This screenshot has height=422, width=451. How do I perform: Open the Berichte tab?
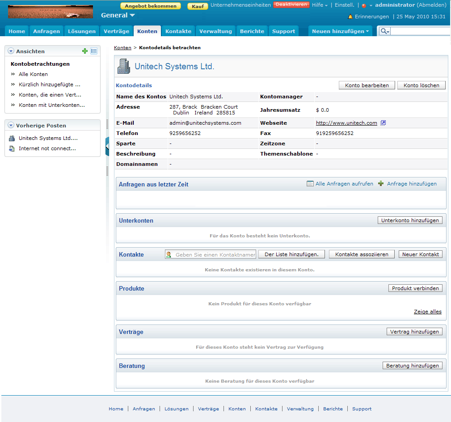point(252,31)
